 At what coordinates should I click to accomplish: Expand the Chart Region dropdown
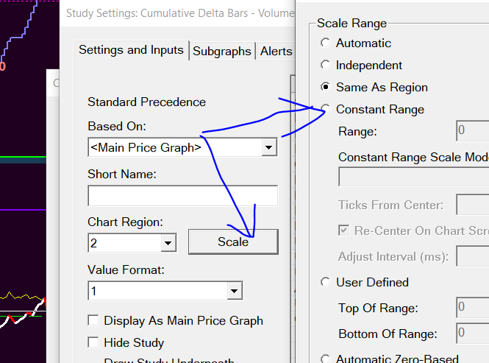(168, 243)
